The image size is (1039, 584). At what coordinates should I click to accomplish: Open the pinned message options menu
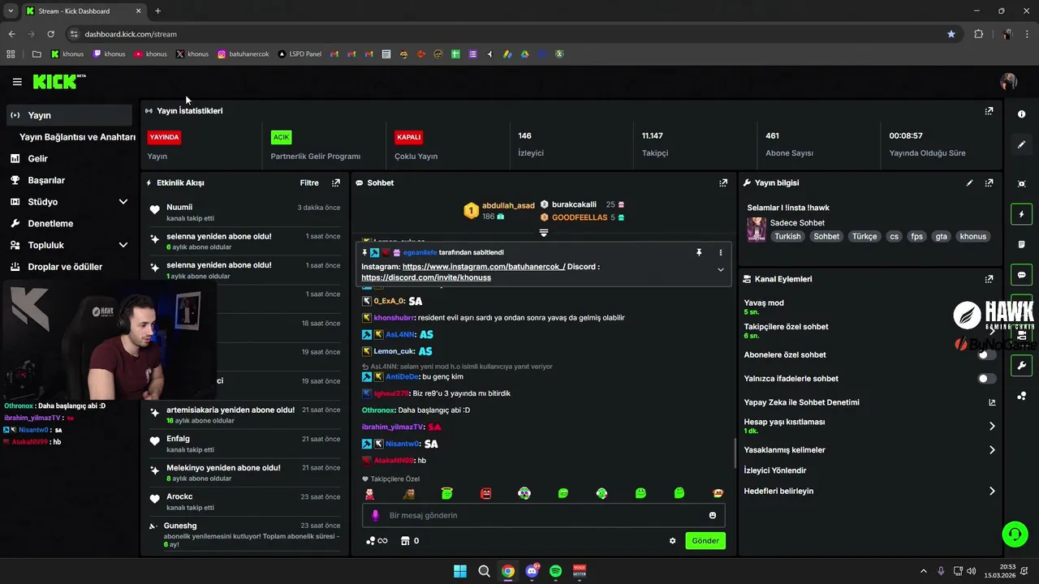[720, 253]
